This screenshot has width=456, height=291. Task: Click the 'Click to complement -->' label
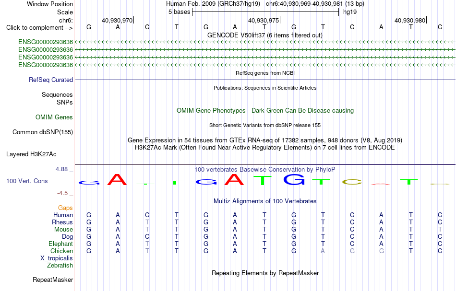tap(39, 28)
